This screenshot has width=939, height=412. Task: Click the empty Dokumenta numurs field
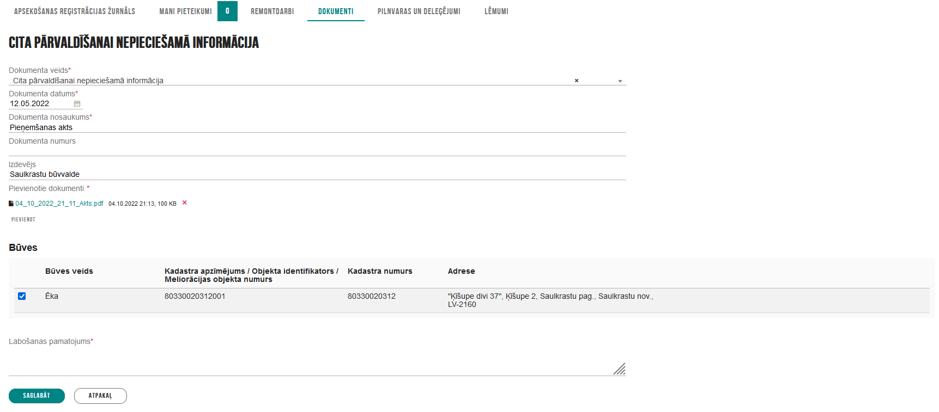click(x=317, y=151)
